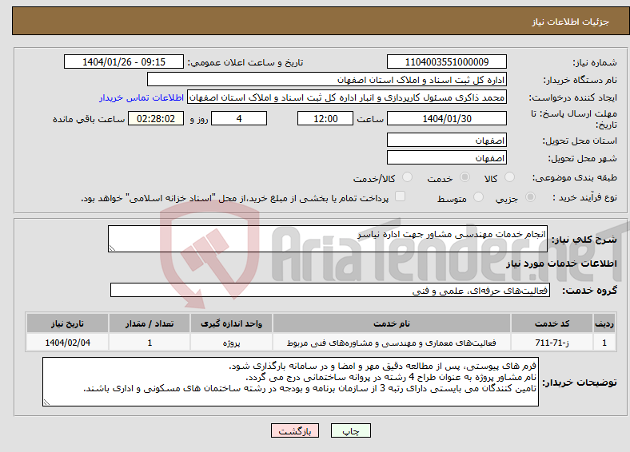Click the ردیف column header

click(604, 323)
